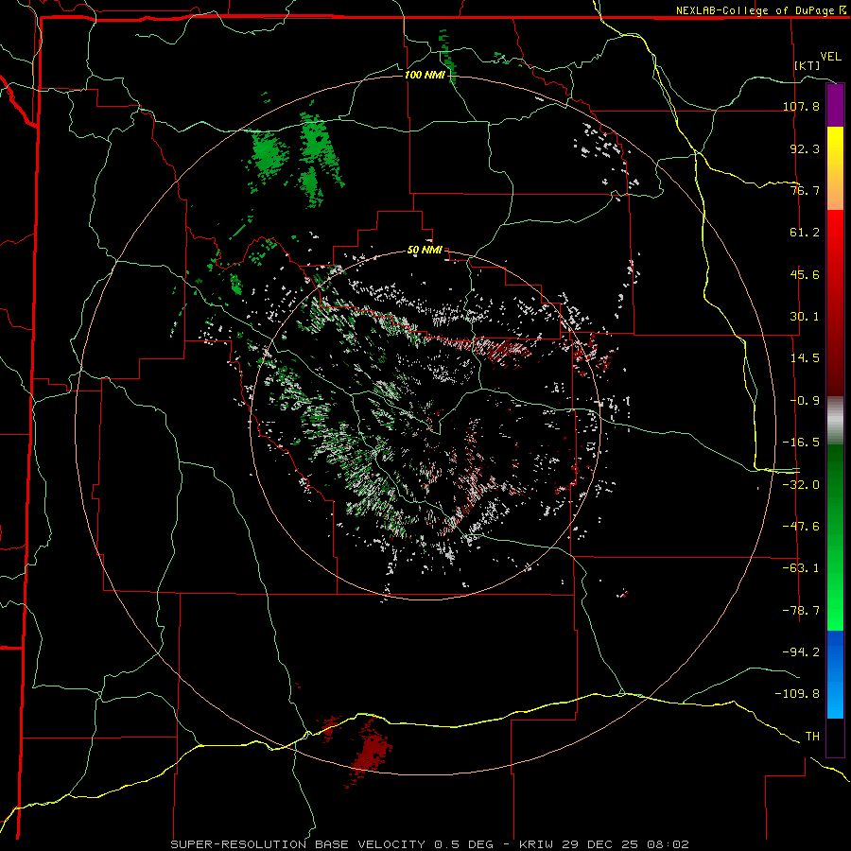Click the Super-Resolution Base Velocity caption text

click(430, 844)
